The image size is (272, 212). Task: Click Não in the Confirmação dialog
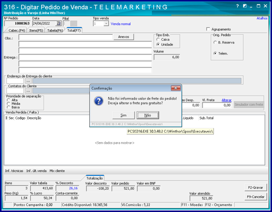147,115
